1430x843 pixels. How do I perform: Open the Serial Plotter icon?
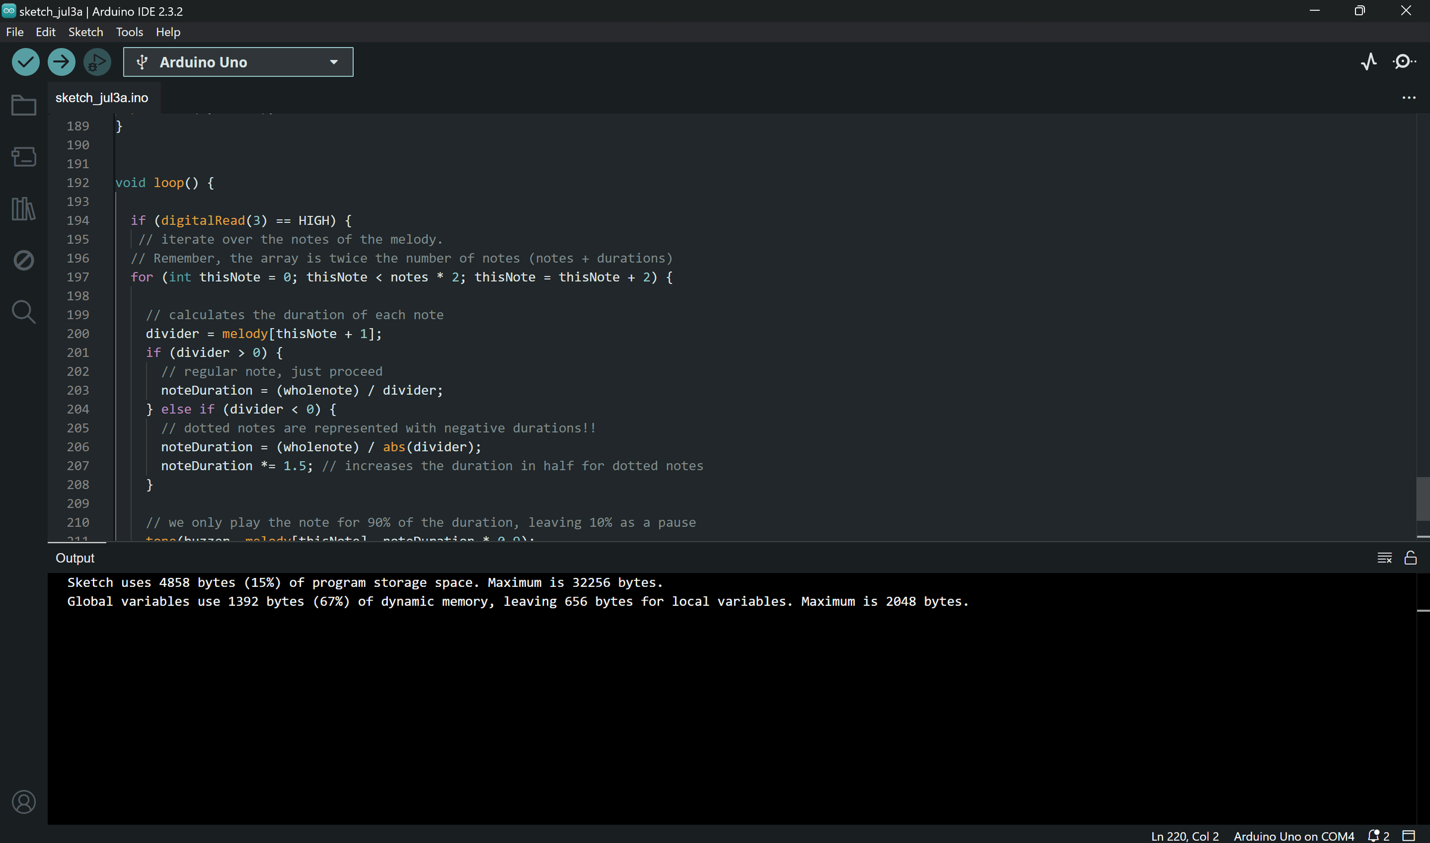pos(1369,62)
